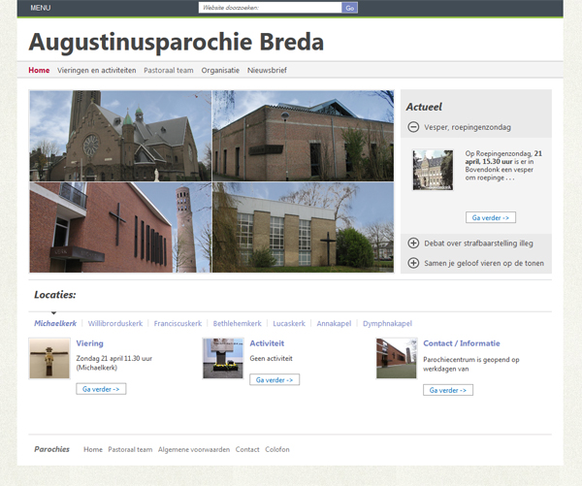This screenshot has width=582, height=486.
Task: Click the Go search button
Action: click(x=350, y=8)
